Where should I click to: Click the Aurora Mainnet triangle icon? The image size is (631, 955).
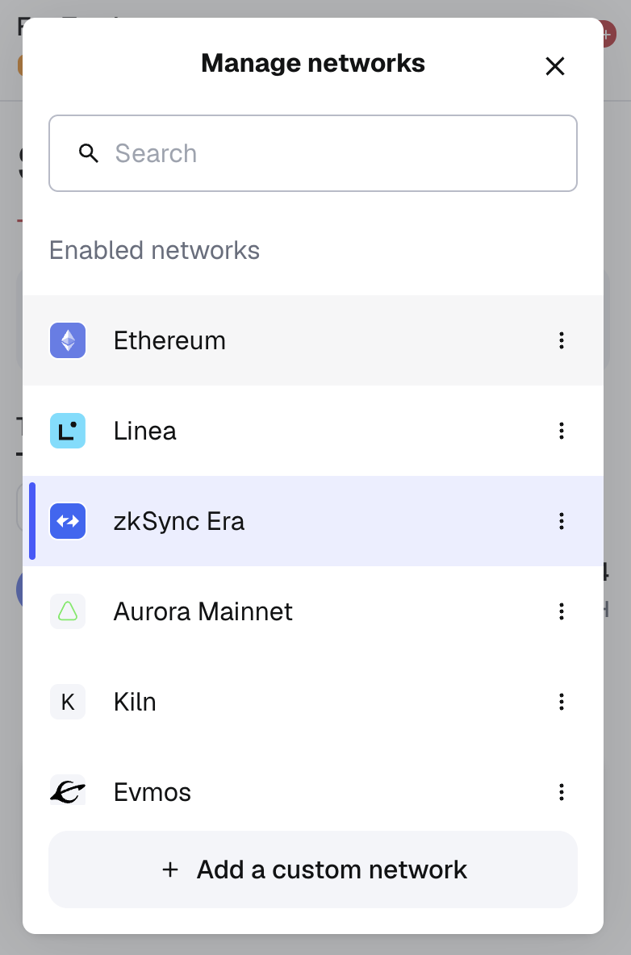[x=68, y=611]
